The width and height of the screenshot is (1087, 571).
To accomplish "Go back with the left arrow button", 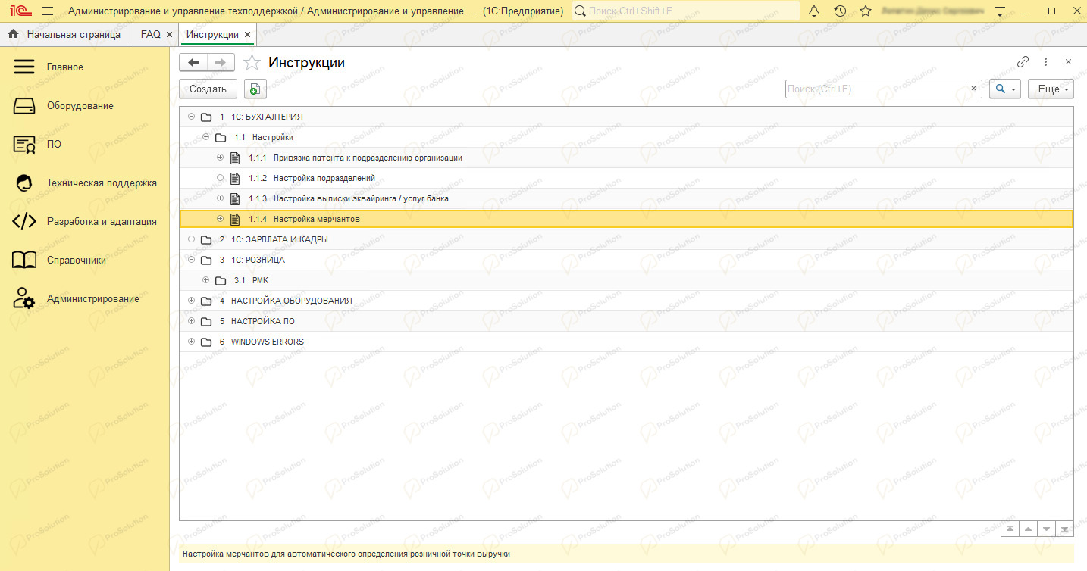I will click(x=193, y=63).
